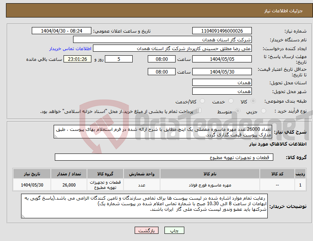Click the نام کالا column header

pos(210,174)
